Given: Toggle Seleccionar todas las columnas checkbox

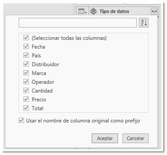Looking at the screenshot, I should click(x=26, y=38).
